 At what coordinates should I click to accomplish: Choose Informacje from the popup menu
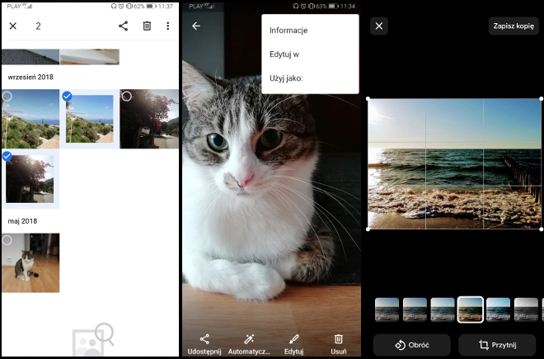288,31
